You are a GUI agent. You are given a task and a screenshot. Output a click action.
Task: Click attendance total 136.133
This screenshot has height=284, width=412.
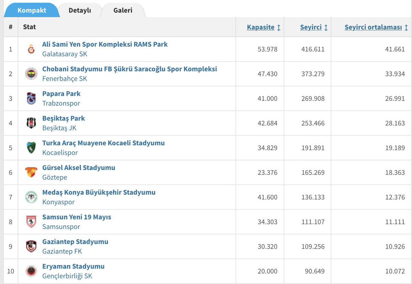pyautogui.click(x=313, y=197)
